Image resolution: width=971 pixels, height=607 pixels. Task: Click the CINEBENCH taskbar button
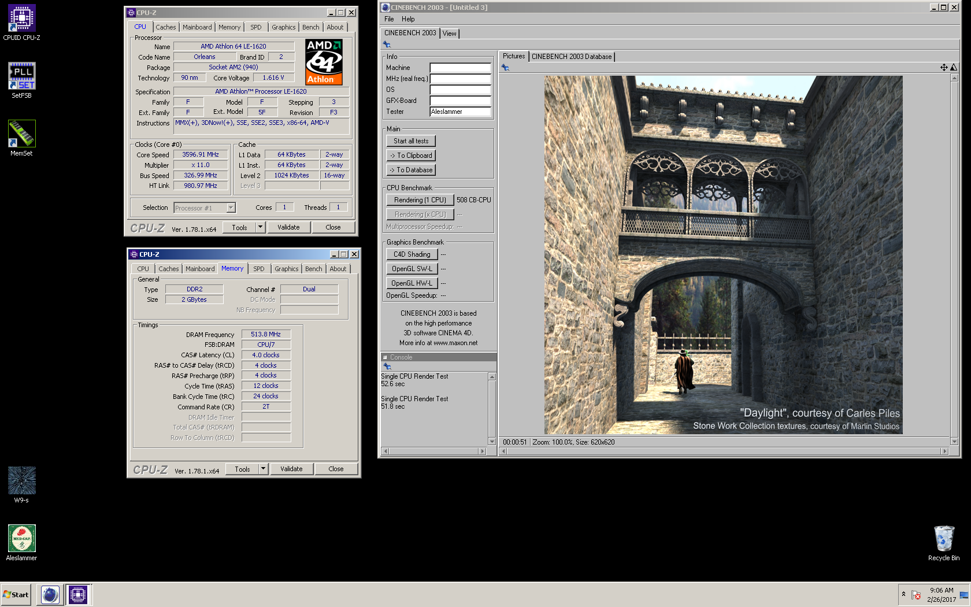click(x=50, y=594)
